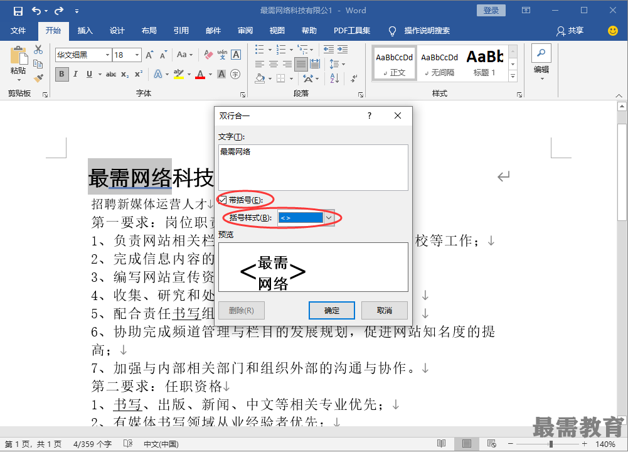
Task: Align text right
Action: click(x=287, y=64)
